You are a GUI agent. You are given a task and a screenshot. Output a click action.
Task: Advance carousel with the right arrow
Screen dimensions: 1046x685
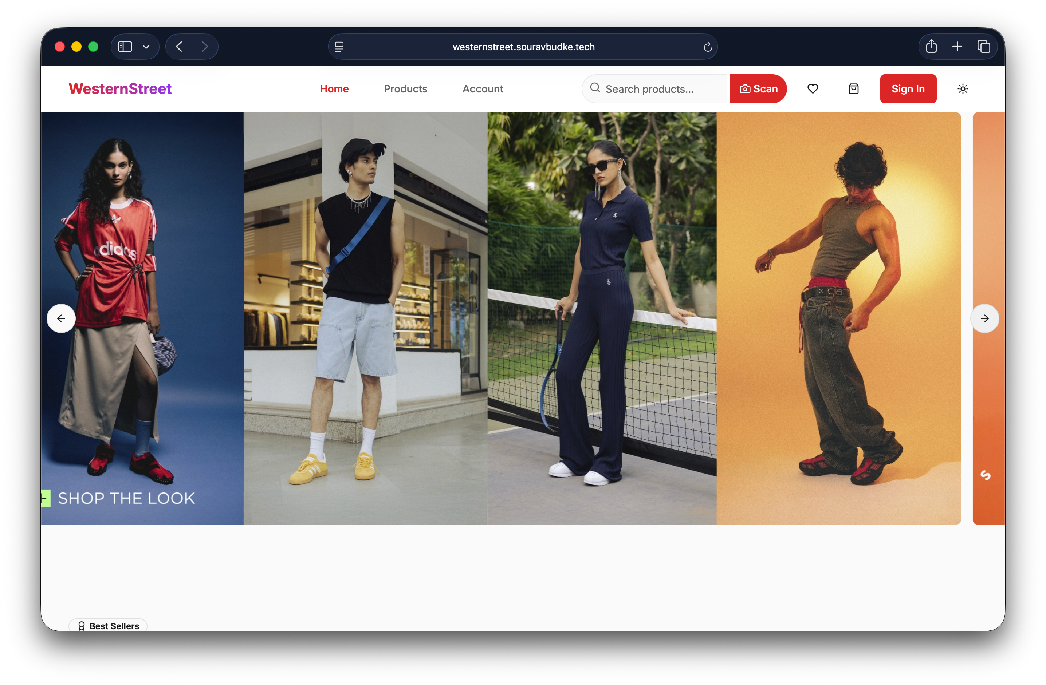point(984,318)
